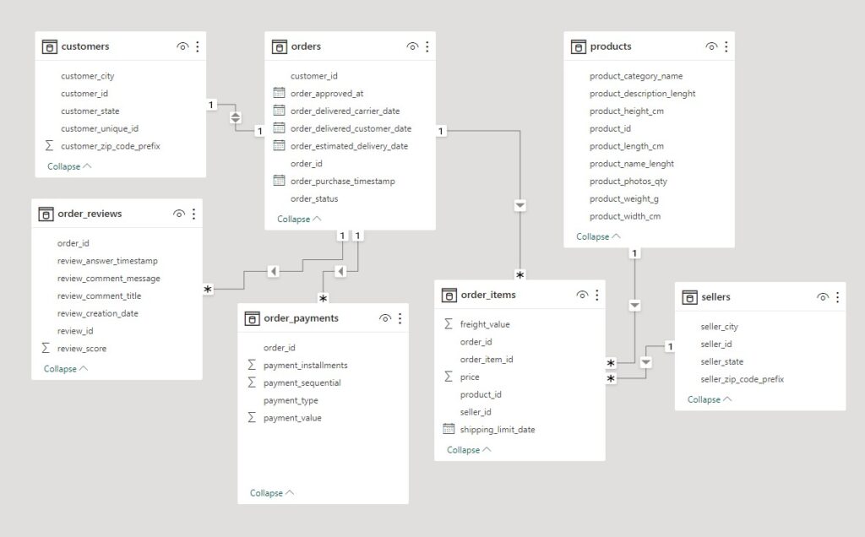Open the more options menu on orders table
The height and width of the screenshot is (537, 865).
pos(427,46)
